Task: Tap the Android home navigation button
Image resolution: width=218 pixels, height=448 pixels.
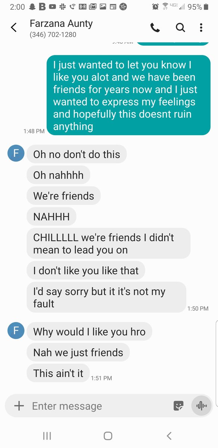Action: pos(108,436)
